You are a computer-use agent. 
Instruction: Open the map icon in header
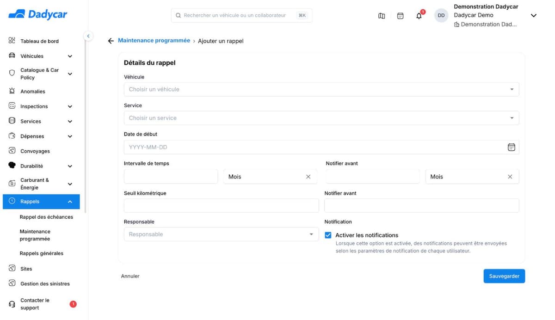[382, 16]
